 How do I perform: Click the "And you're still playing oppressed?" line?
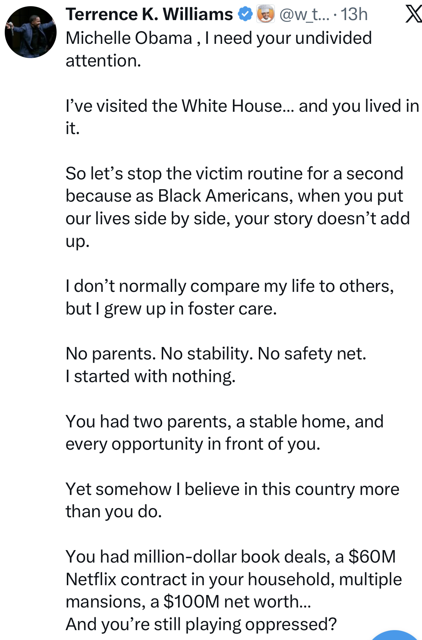(201, 624)
